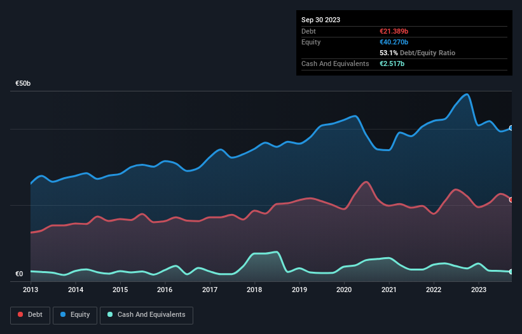Click the 2019 x-axis label
The width and height of the screenshot is (522, 334).
299,290
